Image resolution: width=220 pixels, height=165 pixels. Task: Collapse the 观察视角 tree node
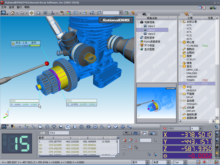[x=138, y=22]
